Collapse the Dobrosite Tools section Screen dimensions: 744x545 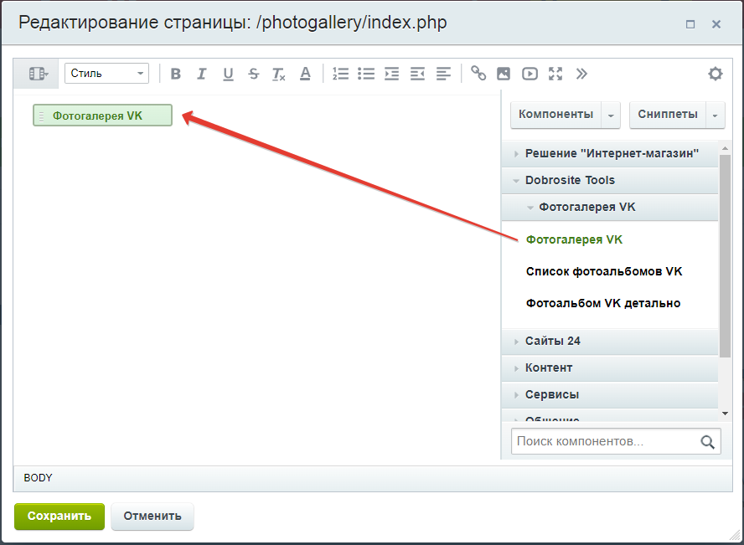(570, 180)
